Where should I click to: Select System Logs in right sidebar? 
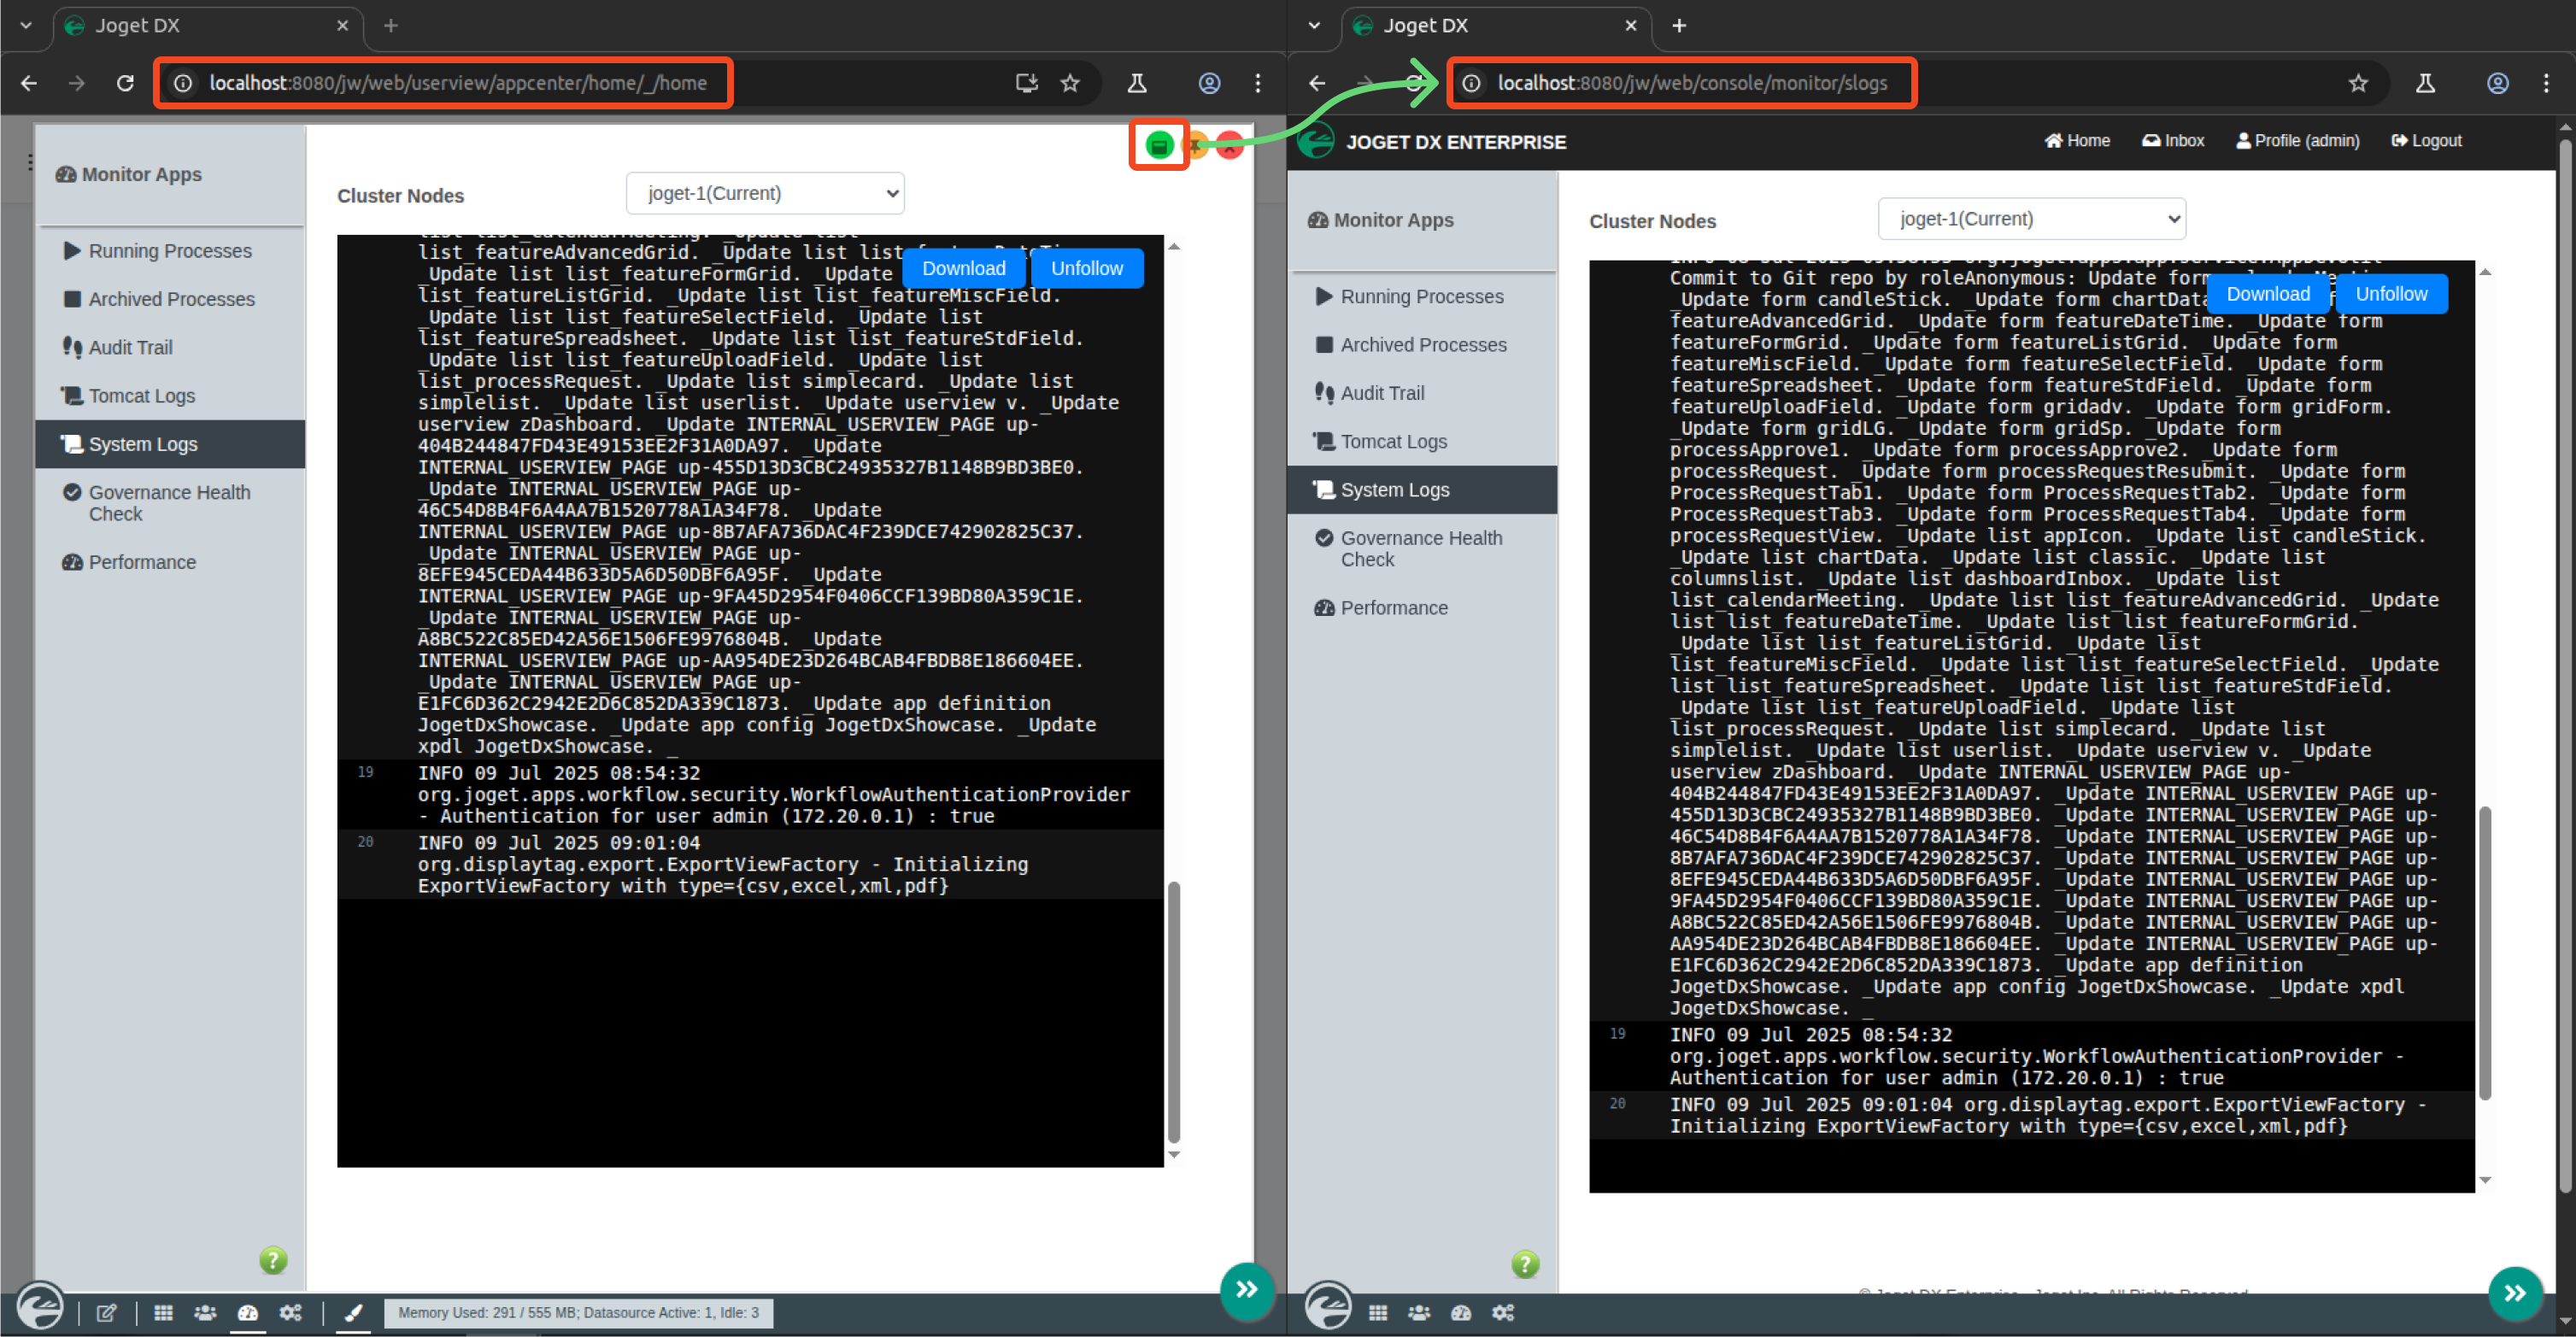(x=1422, y=490)
